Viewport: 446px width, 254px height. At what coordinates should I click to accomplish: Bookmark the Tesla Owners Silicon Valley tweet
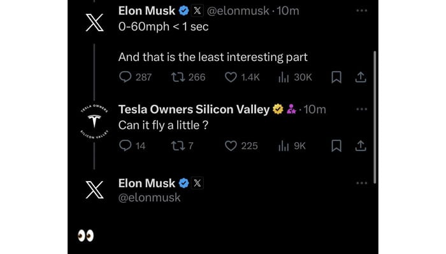337,145
